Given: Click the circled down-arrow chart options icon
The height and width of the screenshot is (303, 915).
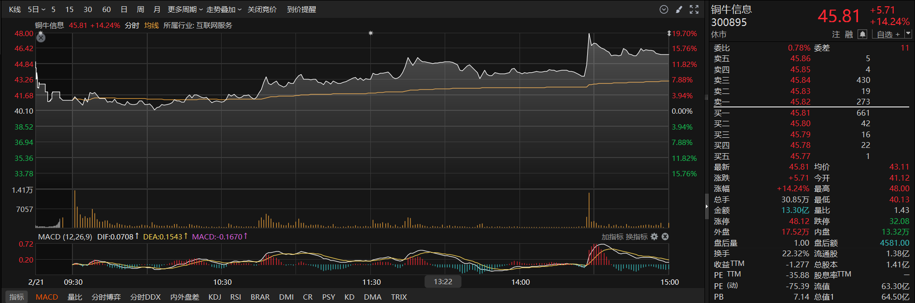Looking at the screenshot, I should [x=664, y=9].
